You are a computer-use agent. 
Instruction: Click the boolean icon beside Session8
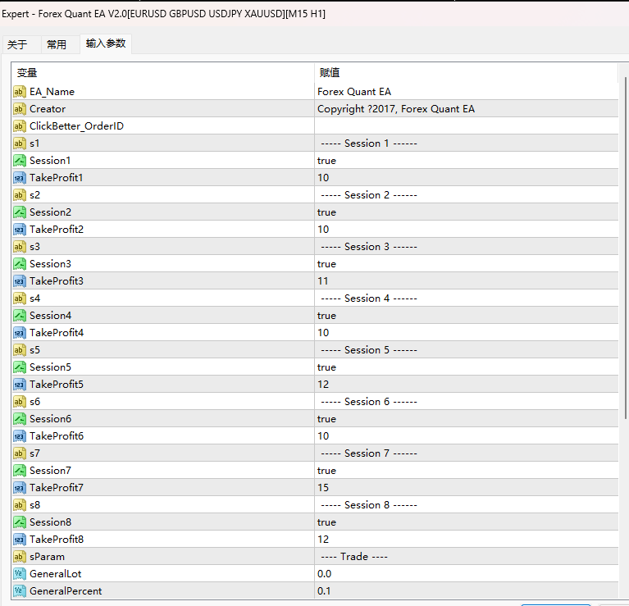pos(19,522)
